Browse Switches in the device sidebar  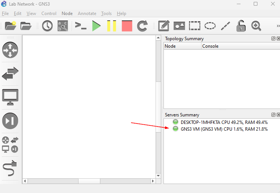(10, 74)
